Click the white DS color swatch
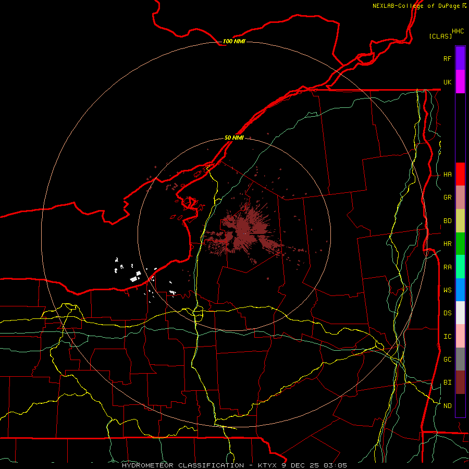This screenshot has width=469, height=469. coord(460,313)
